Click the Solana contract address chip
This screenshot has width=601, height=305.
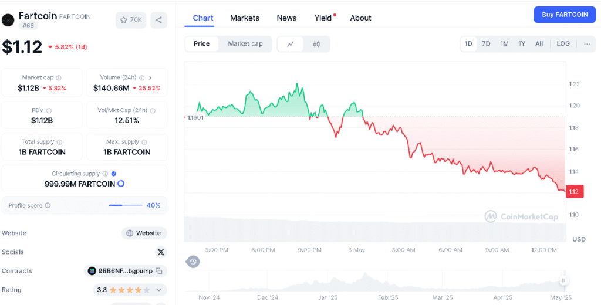(x=126, y=271)
